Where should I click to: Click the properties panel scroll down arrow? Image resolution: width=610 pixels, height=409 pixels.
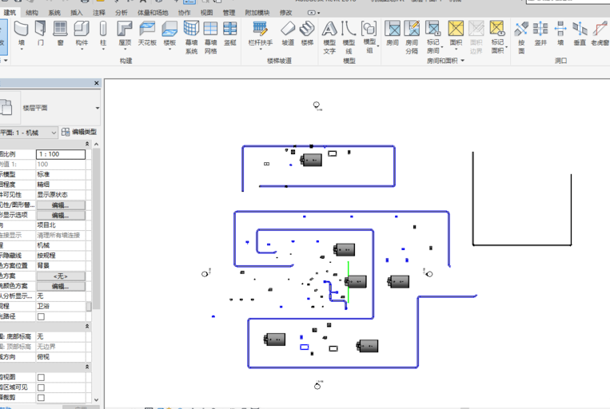pos(96,399)
